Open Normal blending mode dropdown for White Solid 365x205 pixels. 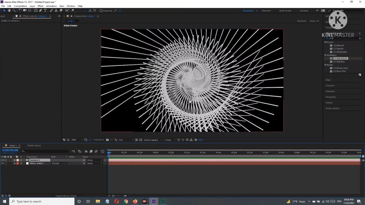pyautogui.click(x=57, y=163)
